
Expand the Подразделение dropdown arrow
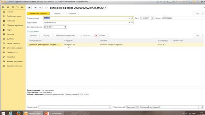[x=129, y=18]
